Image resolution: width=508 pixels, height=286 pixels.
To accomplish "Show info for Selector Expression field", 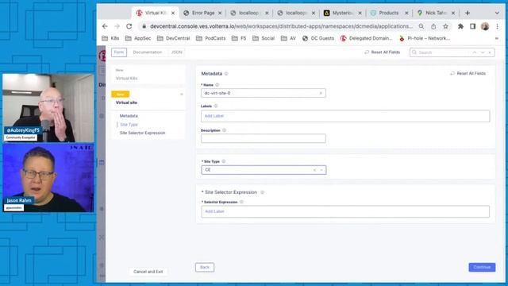I will pos(241,202).
